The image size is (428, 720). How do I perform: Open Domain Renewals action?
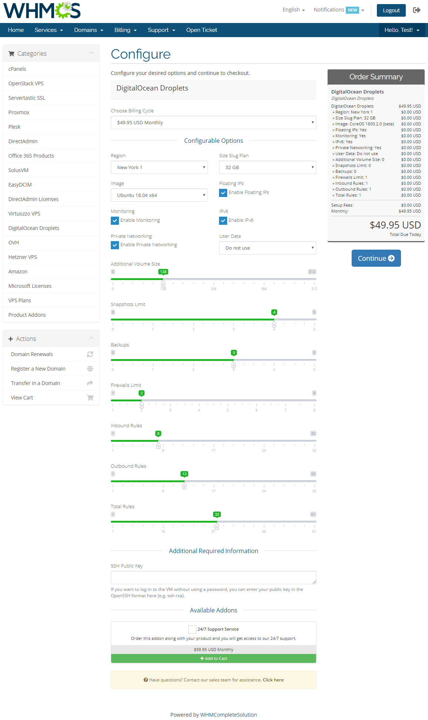[51, 354]
